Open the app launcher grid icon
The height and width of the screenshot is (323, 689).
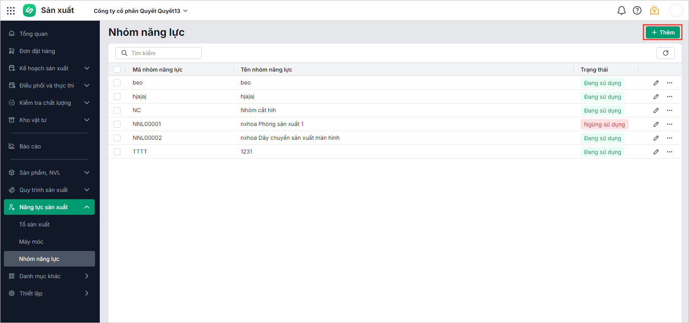11,10
